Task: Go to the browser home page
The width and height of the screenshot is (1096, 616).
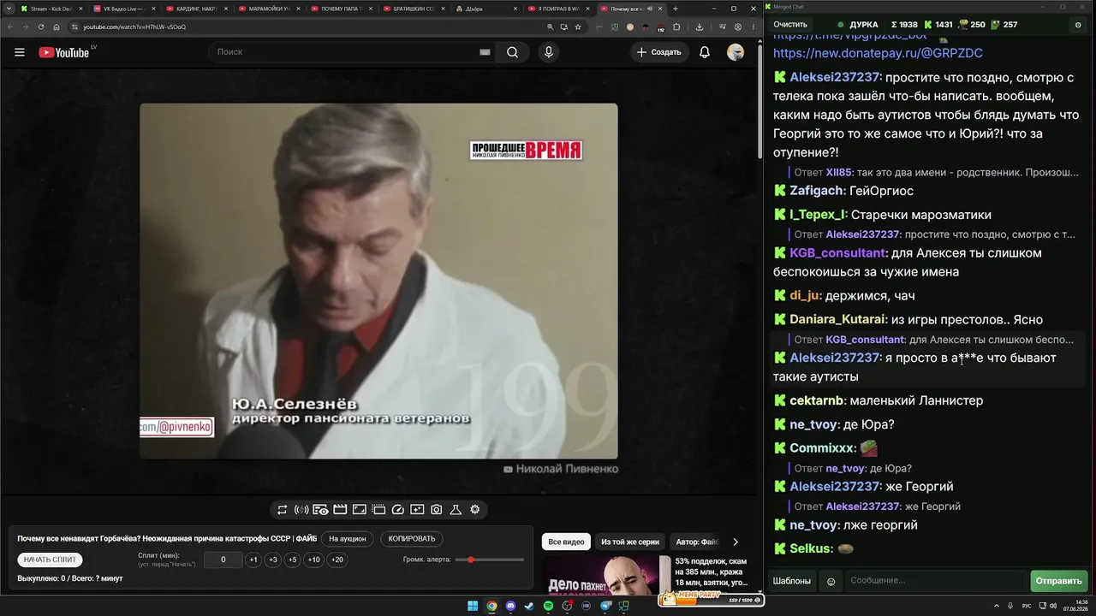Action: pos(57,27)
